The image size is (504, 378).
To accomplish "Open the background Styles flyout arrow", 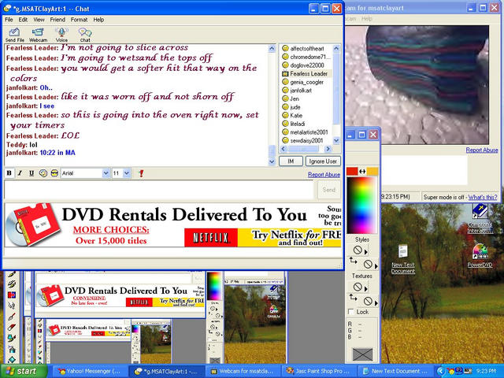I will 376,266.
